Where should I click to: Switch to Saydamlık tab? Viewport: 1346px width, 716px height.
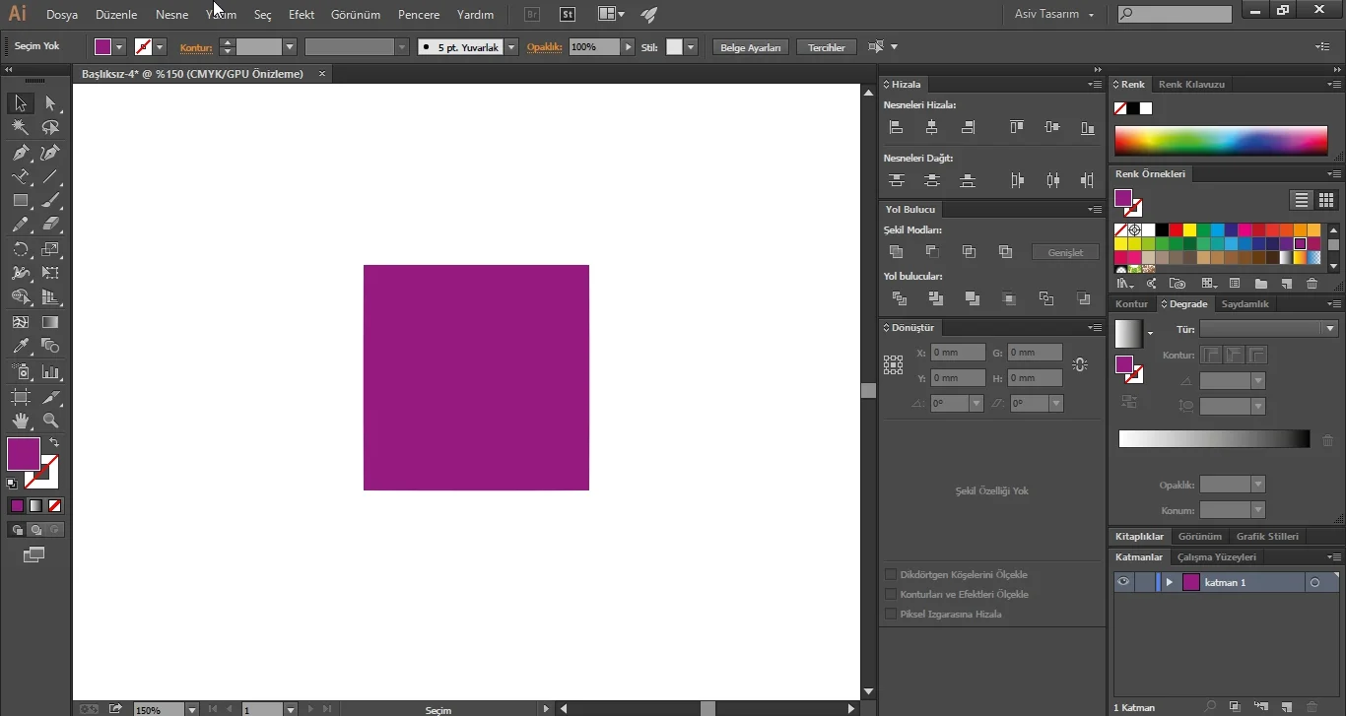coord(1245,304)
